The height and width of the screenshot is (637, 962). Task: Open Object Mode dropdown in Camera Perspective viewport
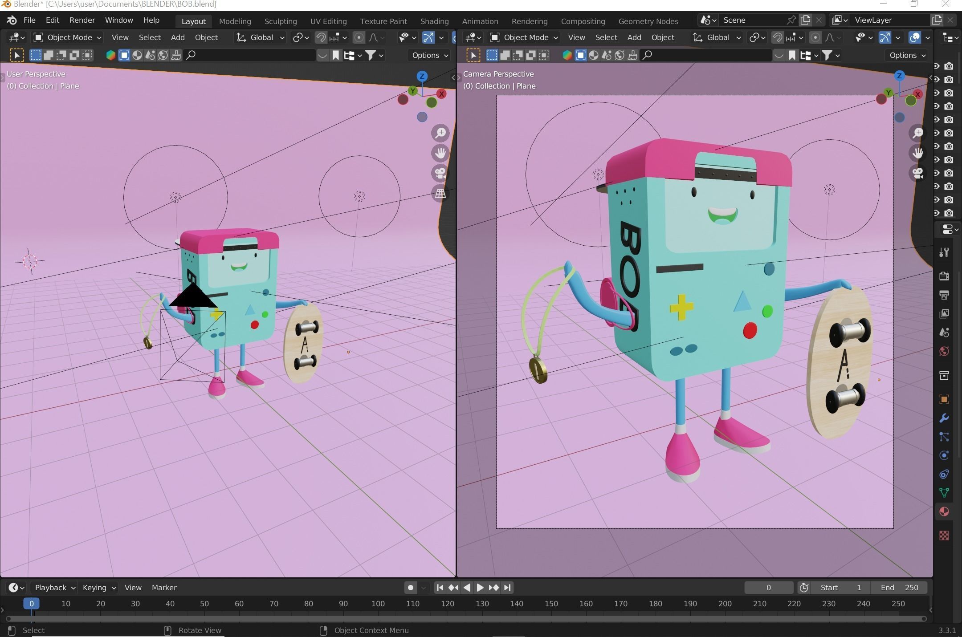pyautogui.click(x=525, y=37)
